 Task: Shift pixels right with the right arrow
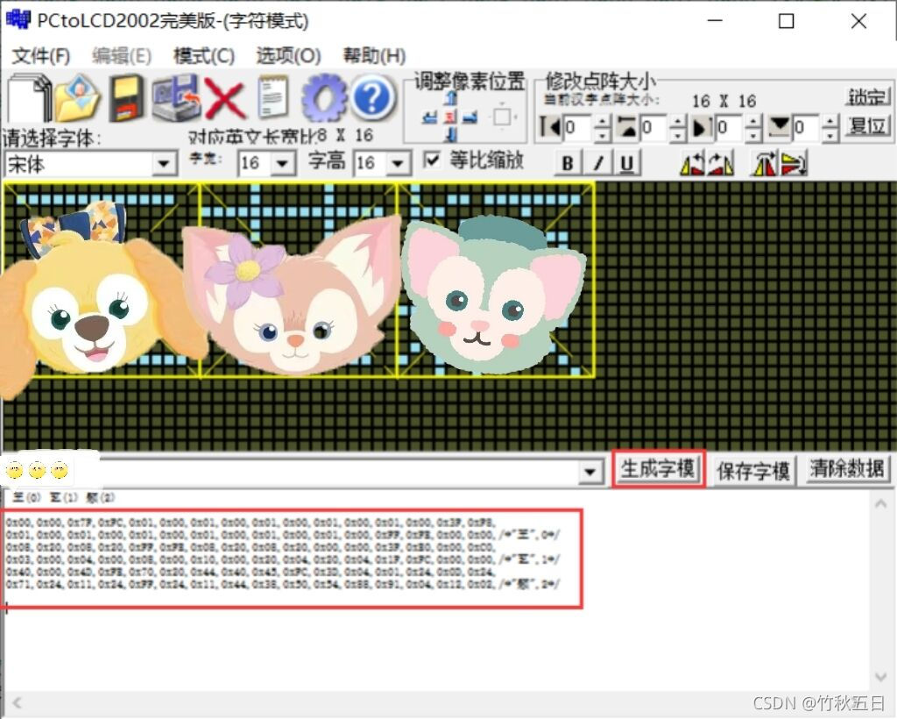(x=470, y=117)
